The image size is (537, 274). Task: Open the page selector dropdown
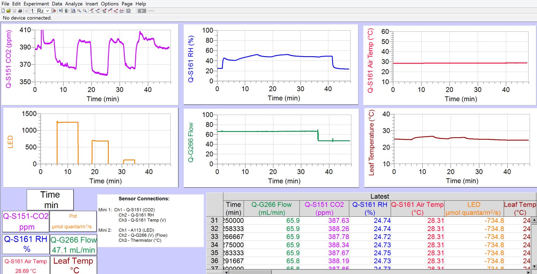48,11
